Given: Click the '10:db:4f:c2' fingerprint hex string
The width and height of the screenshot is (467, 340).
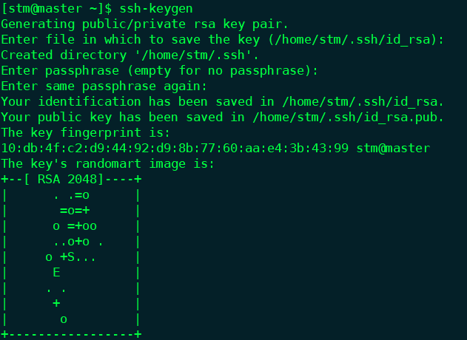Looking at the screenshot, I should pyautogui.click(x=175, y=148).
